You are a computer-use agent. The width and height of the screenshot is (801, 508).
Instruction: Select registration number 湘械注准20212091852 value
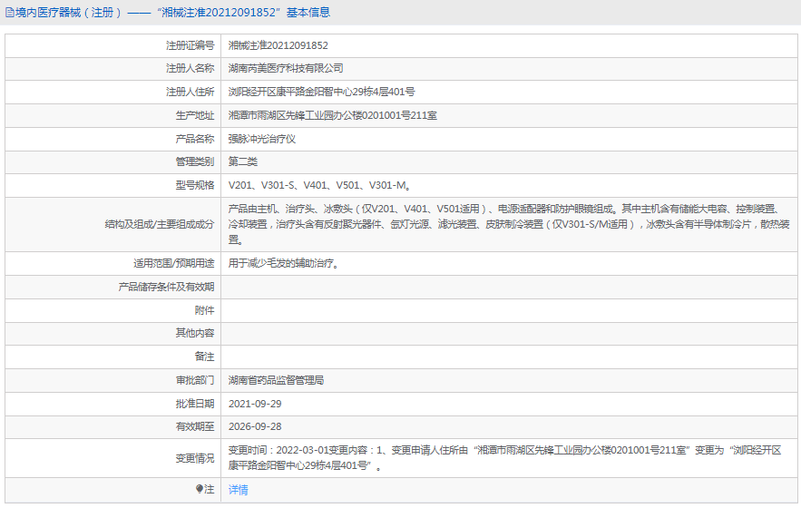(x=278, y=45)
